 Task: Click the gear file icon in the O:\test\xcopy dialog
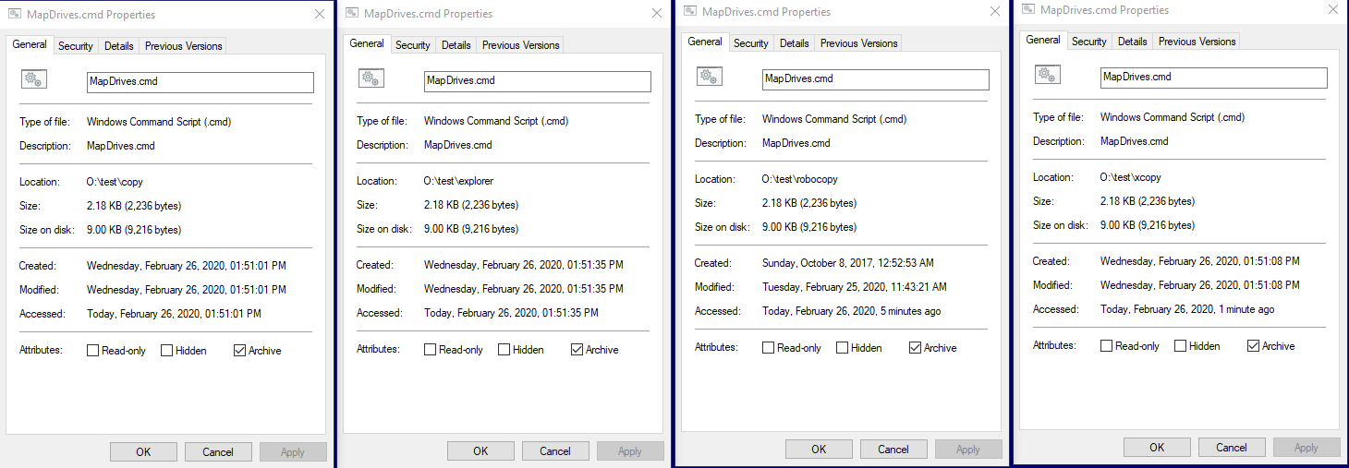(1047, 76)
